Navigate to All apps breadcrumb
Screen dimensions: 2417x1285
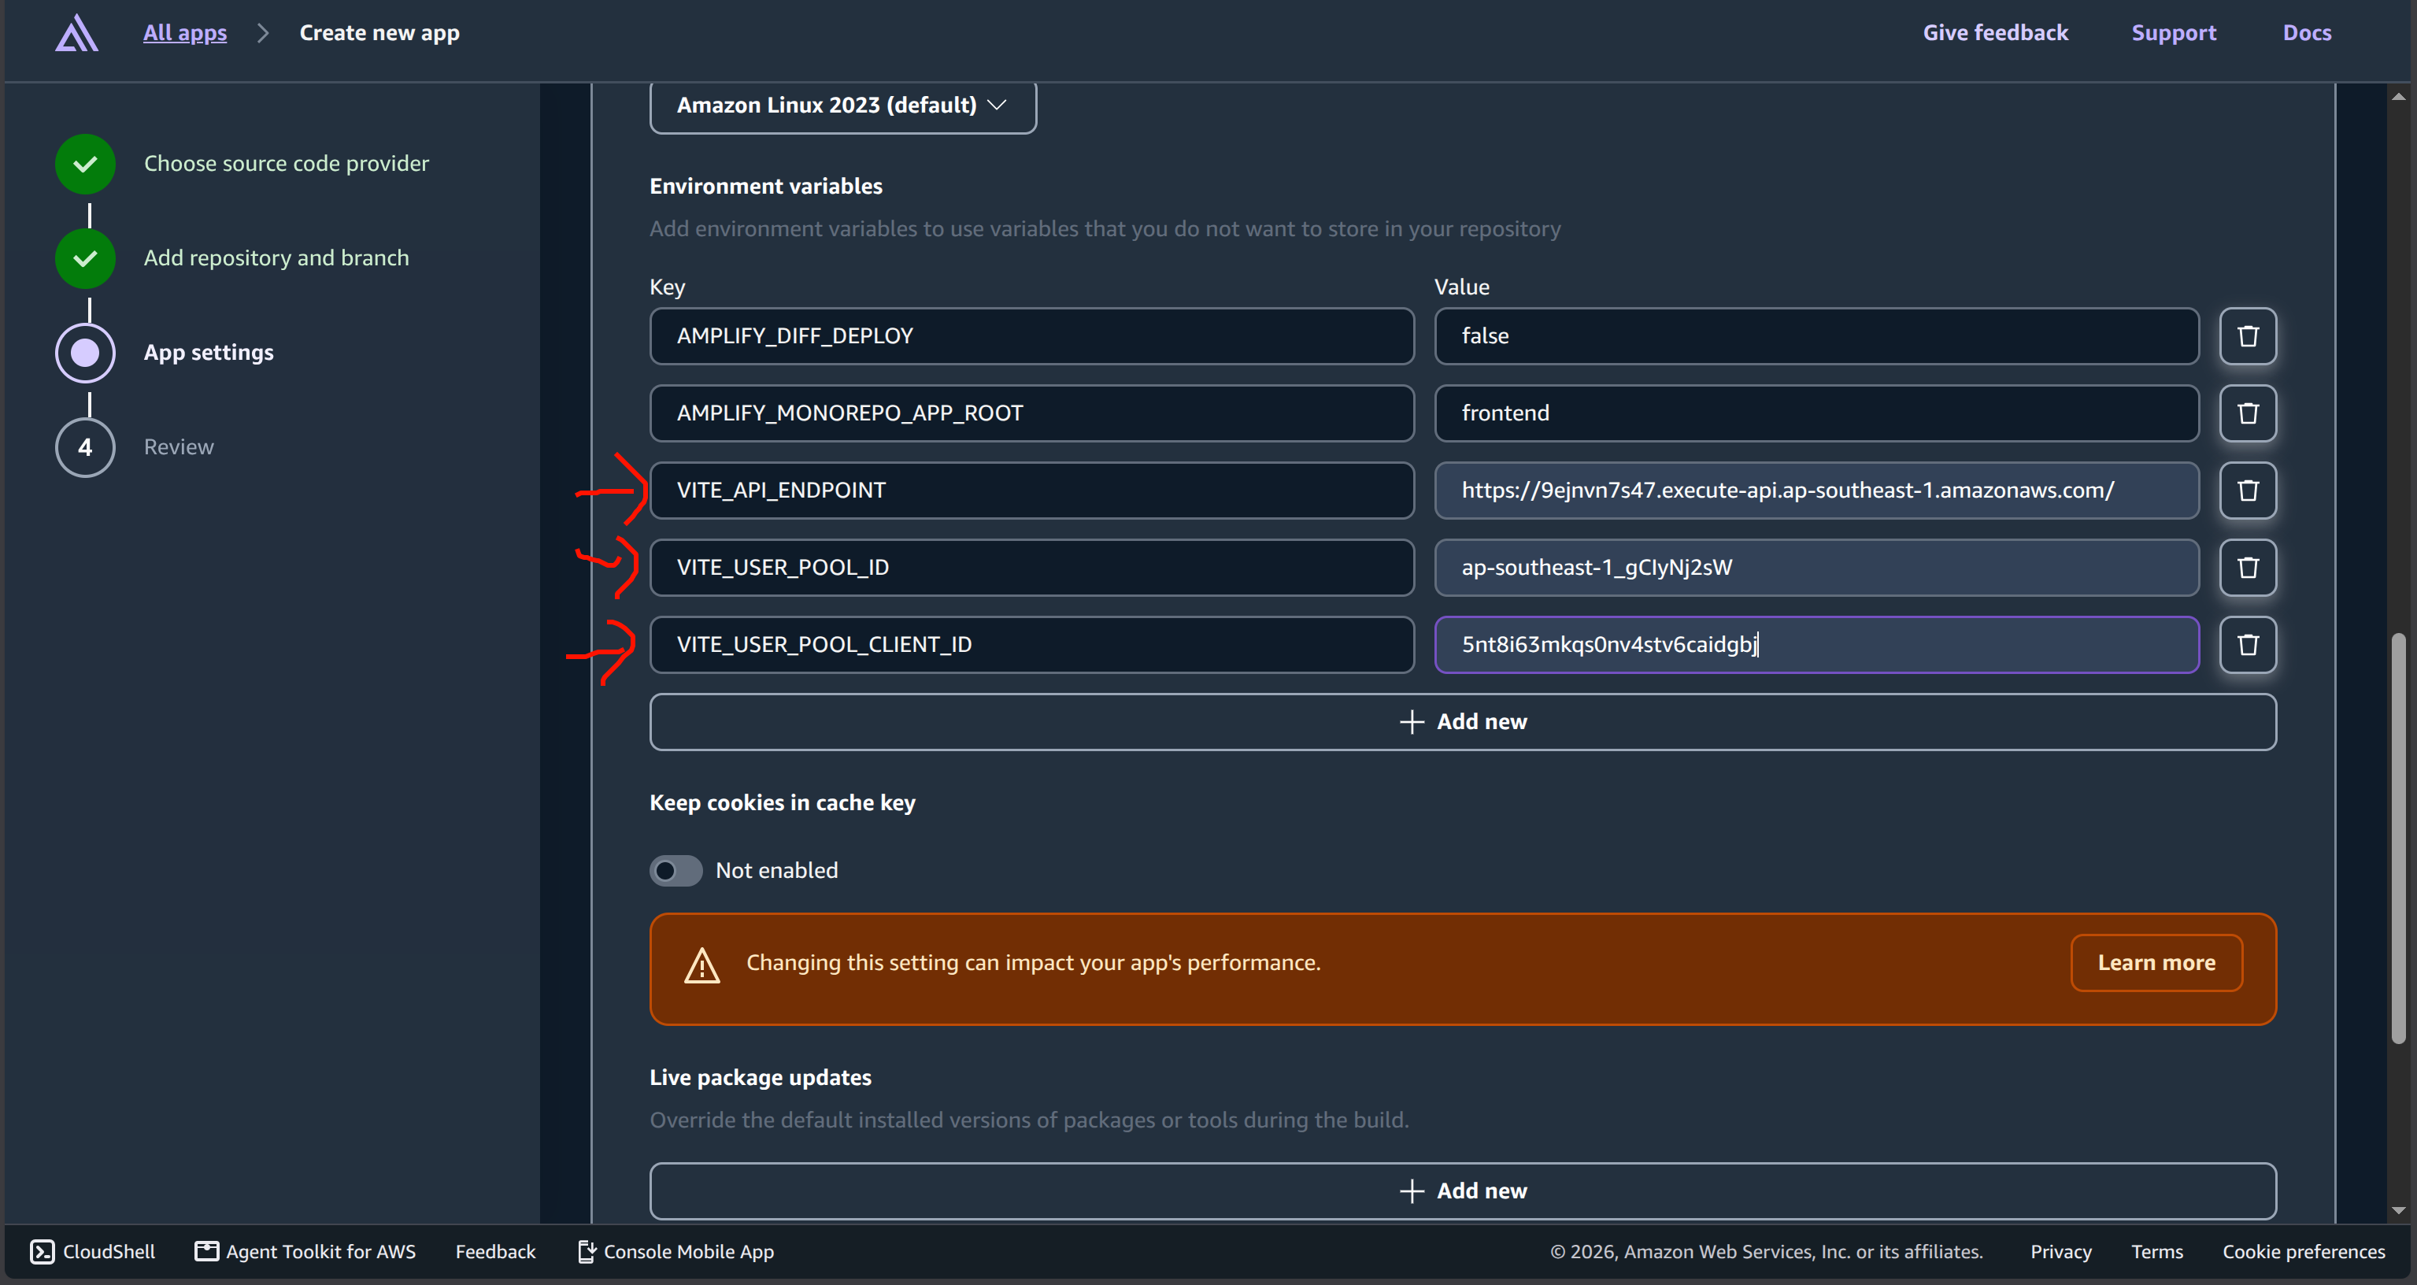coord(185,33)
